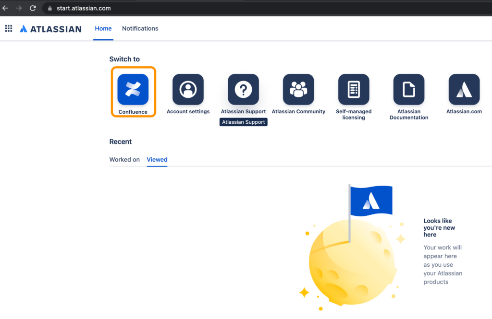Click the "Switch to" heading text
This screenshot has height=319, width=492.
(124, 59)
